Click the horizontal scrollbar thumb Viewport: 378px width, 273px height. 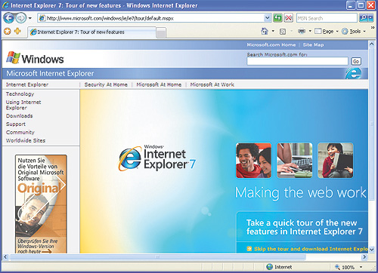(157, 257)
